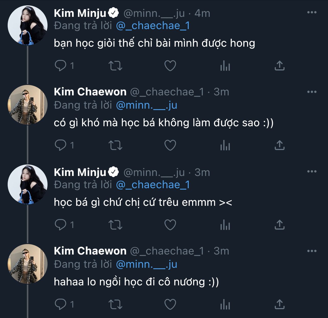Screen dimensions: 328x318
Task: Retweet Chaewon's "có gì khó" tweet
Action: click(x=115, y=145)
